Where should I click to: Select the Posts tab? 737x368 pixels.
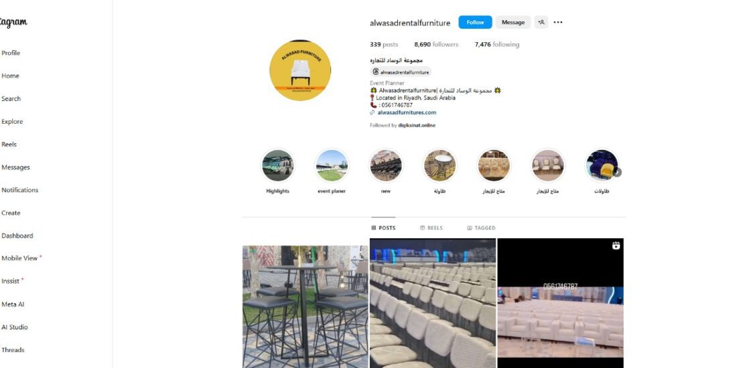(383, 227)
